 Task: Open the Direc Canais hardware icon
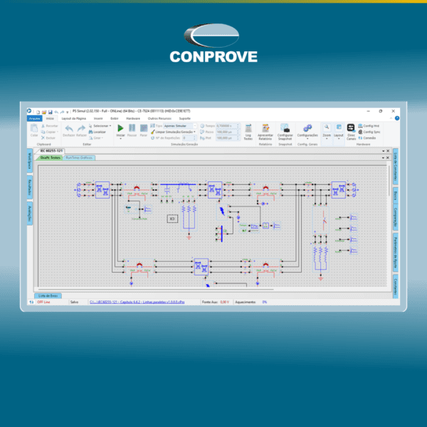pos(351,131)
